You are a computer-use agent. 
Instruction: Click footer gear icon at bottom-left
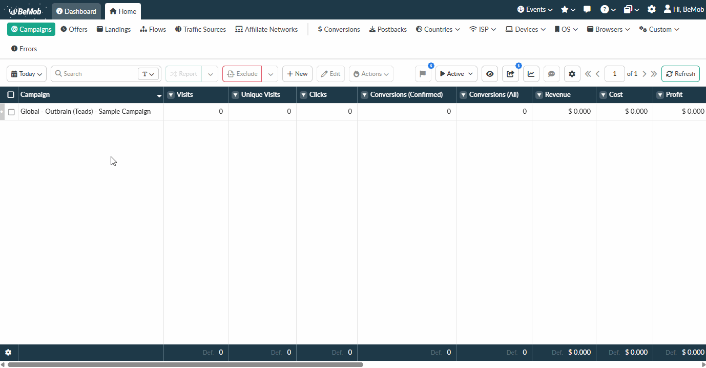tap(8, 353)
